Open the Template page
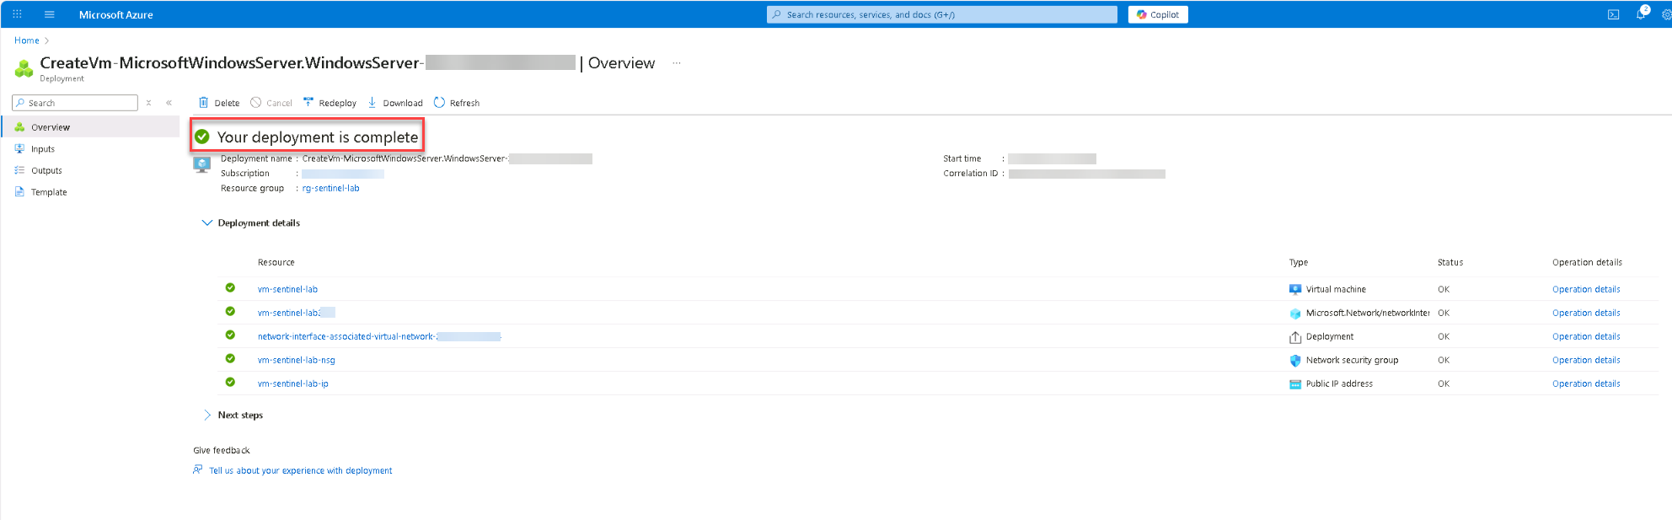Image resolution: width=1672 pixels, height=520 pixels. click(x=48, y=192)
